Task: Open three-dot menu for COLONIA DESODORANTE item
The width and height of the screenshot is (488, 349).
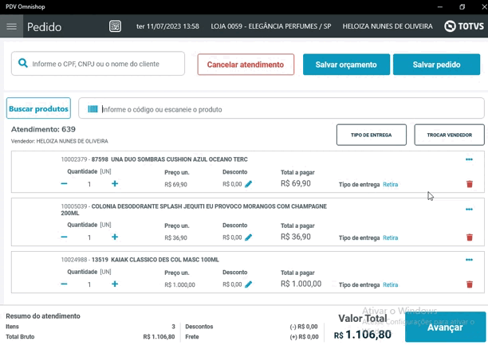Action: coord(469,210)
